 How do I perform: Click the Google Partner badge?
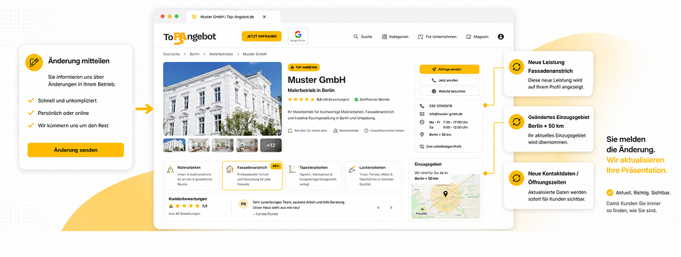[298, 37]
